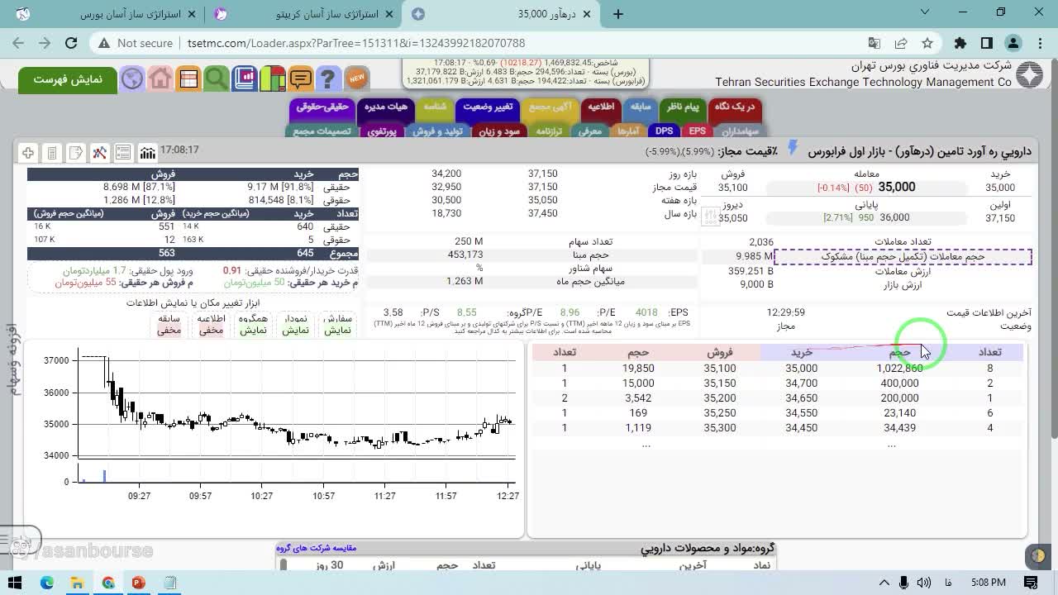Click the مقایسه شرکت های گروه link
The width and height of the screenshot is (1058, 595).
coord(317,548)
